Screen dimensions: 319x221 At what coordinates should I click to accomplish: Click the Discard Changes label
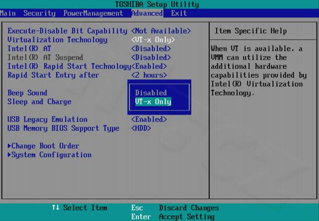pos(189,208)
